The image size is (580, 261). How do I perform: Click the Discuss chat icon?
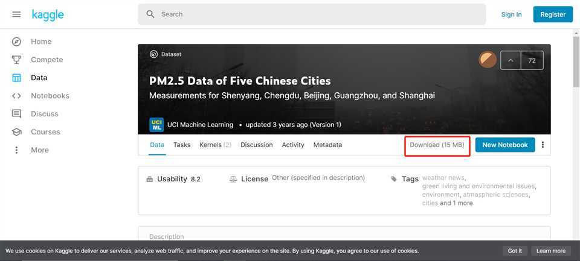[x=16, y=114]
